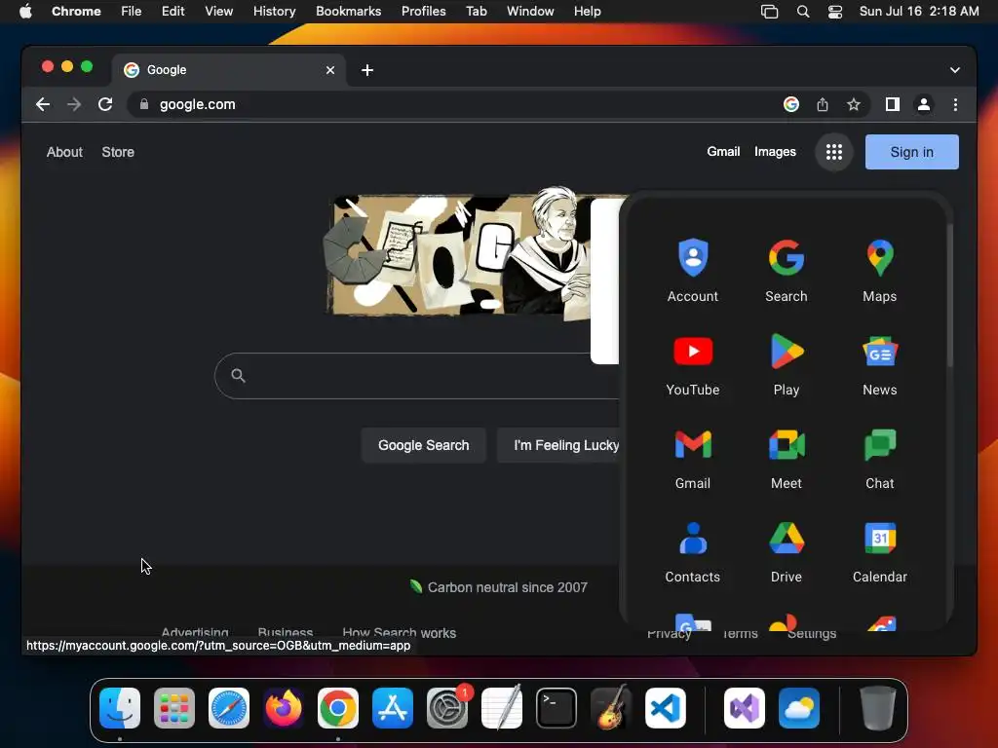The image size is (998, 748).
Task: Open the History menu
Action: pos(274,12)
